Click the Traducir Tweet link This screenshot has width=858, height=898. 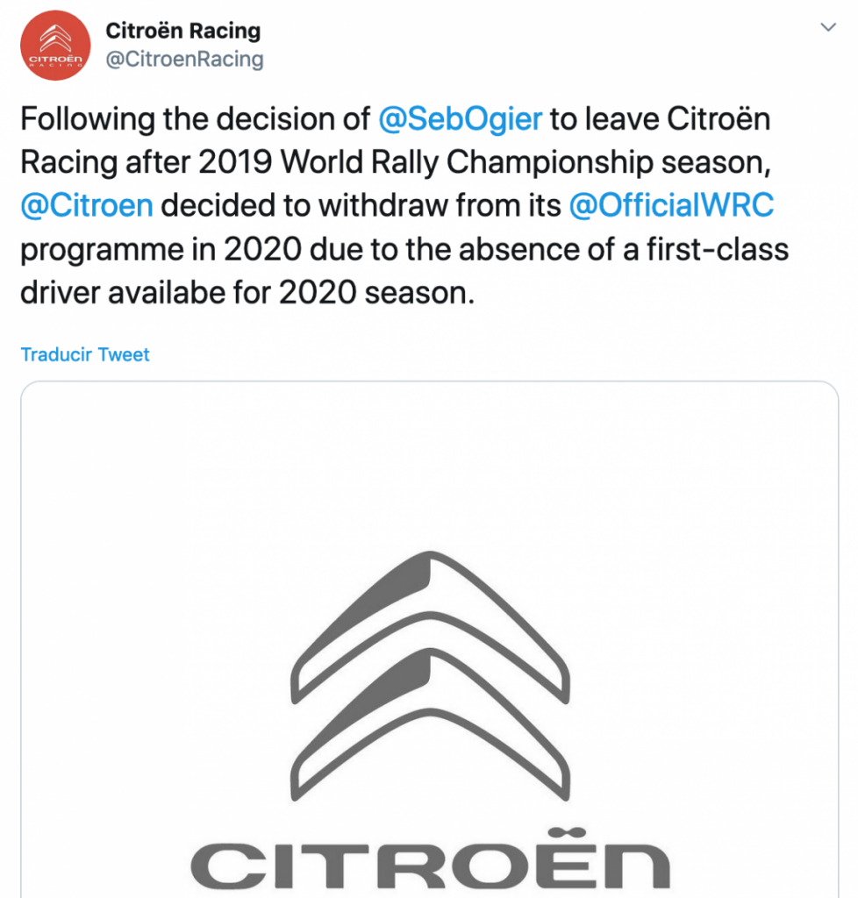[85, 354]
